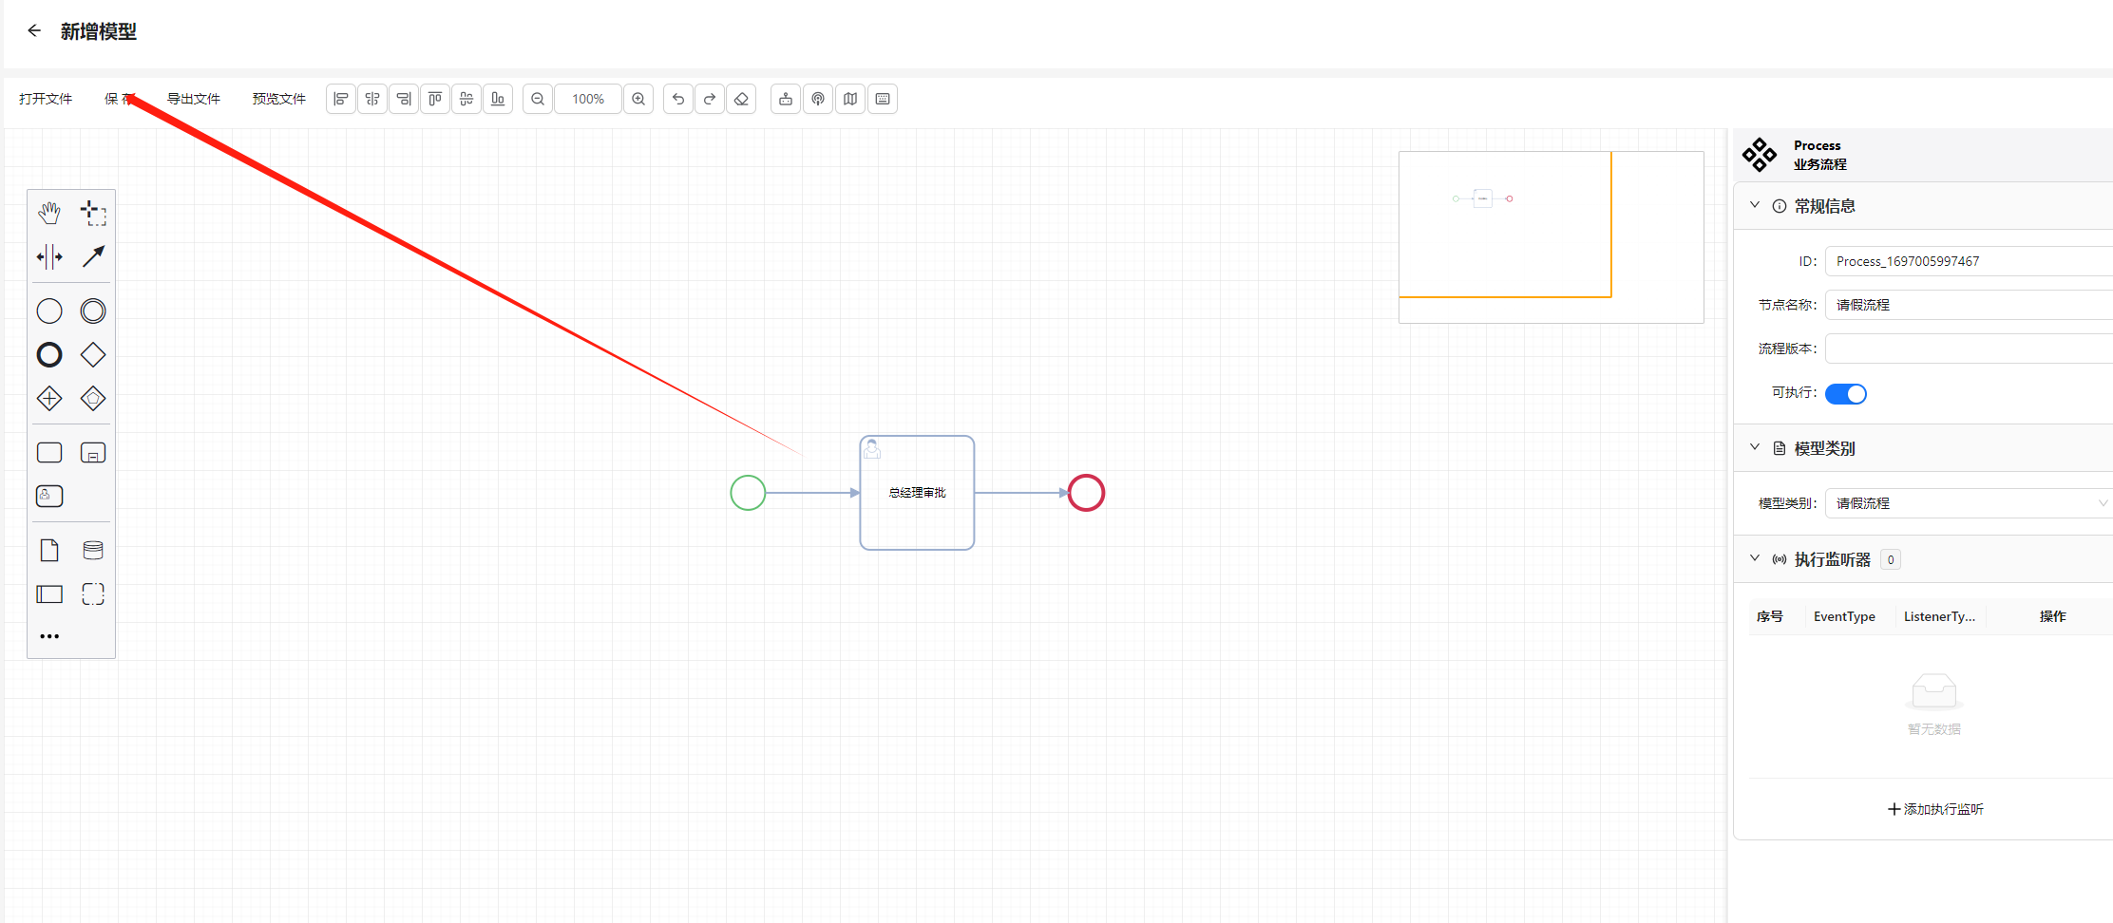The width and height of the screenshot is (2113, 923).
Task: Create an event-based gateway from palette
Action: pos(93,399)
